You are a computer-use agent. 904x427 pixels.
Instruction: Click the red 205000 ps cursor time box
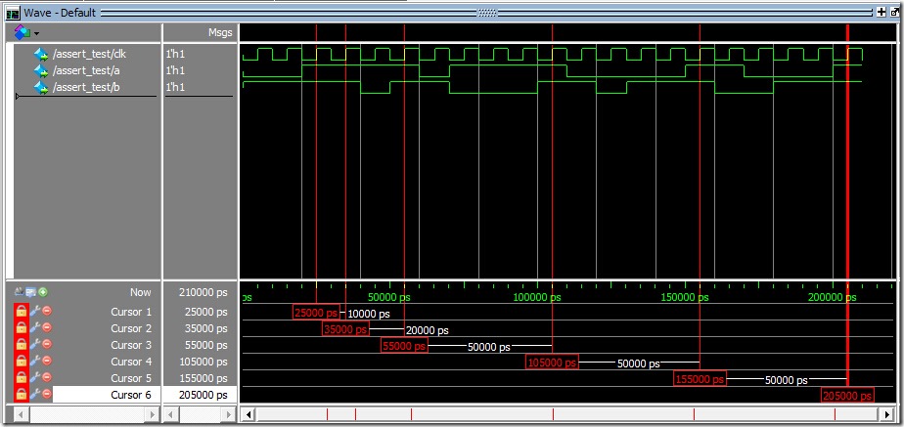point(847,396)
